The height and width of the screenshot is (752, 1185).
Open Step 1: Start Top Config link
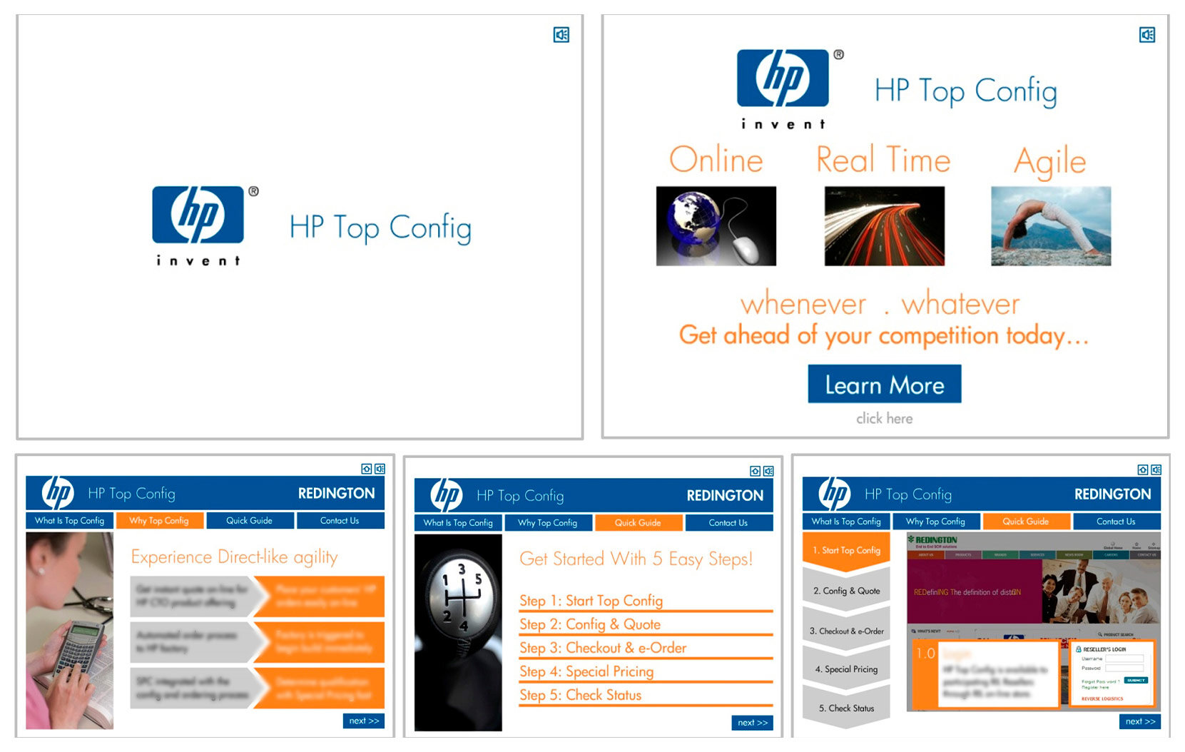click(591, 601)
